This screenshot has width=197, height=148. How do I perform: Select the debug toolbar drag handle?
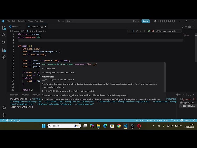tap(129, 31)
